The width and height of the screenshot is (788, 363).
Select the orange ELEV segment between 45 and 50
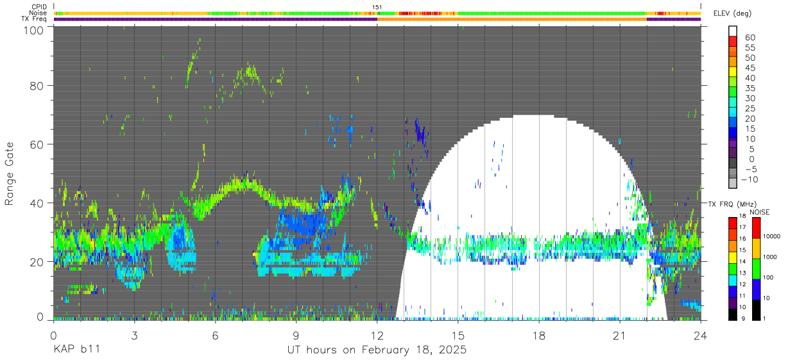tap(733, 61)
